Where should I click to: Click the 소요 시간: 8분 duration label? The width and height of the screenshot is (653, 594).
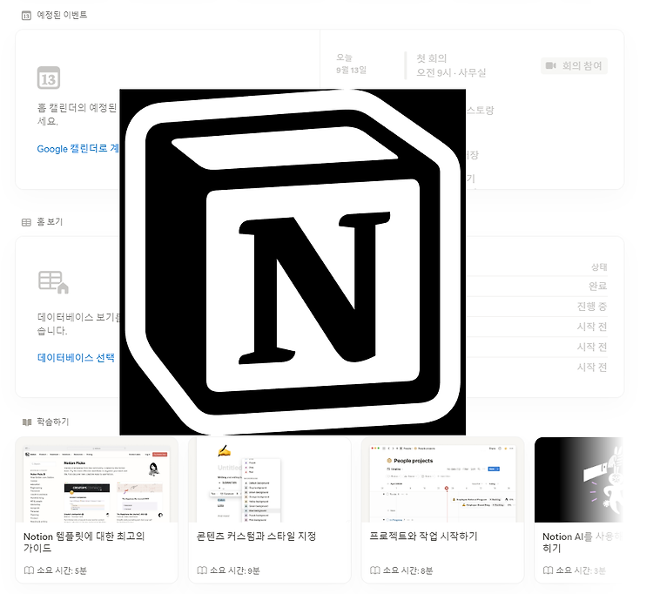[408, 570]
